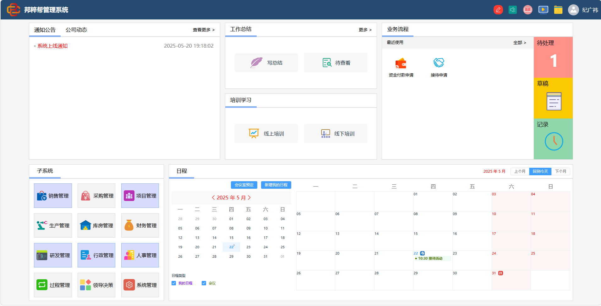Click the 新增我的日程 button

coord(276,185)
